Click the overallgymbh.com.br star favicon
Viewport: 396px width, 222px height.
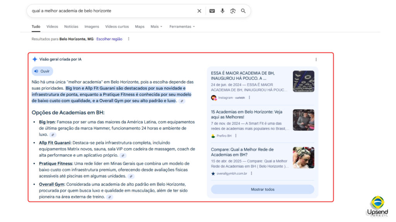(213, 173)
